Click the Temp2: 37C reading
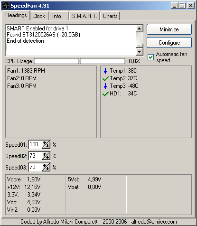The width and height of the screenshot is (197, 226). 123,78
